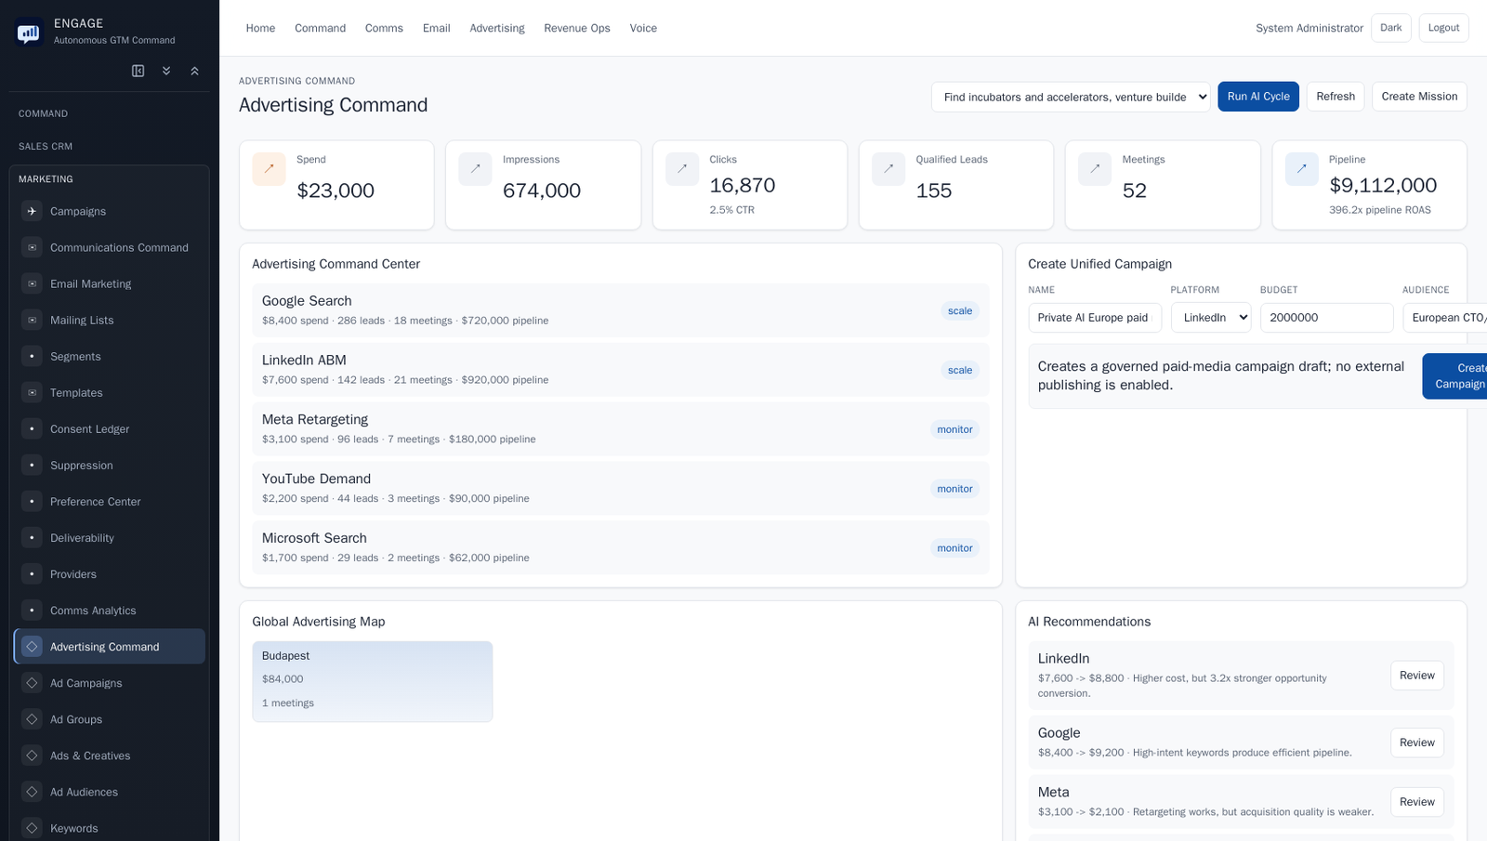The width and height of the screenshot is (1487, 841).
Task: Click the System Administrator user label
Action: (1309, 28)
